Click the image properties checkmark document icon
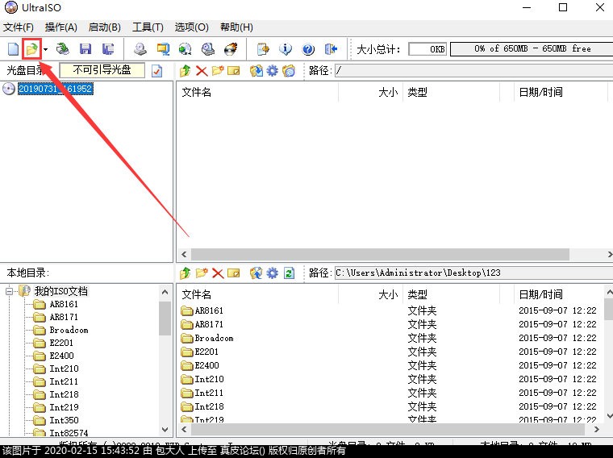Screen dimensions: 613x458 (156, 71)
